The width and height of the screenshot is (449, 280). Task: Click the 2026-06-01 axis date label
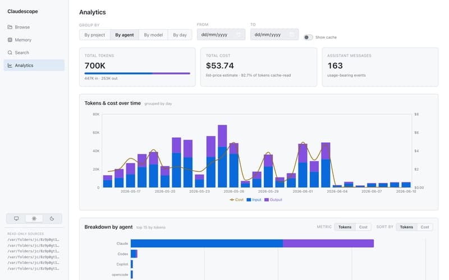point(303,192)
